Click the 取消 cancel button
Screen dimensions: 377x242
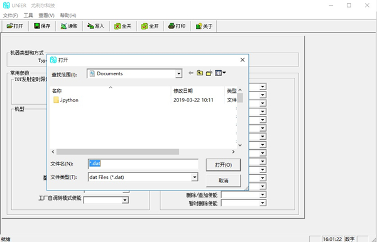223,181
